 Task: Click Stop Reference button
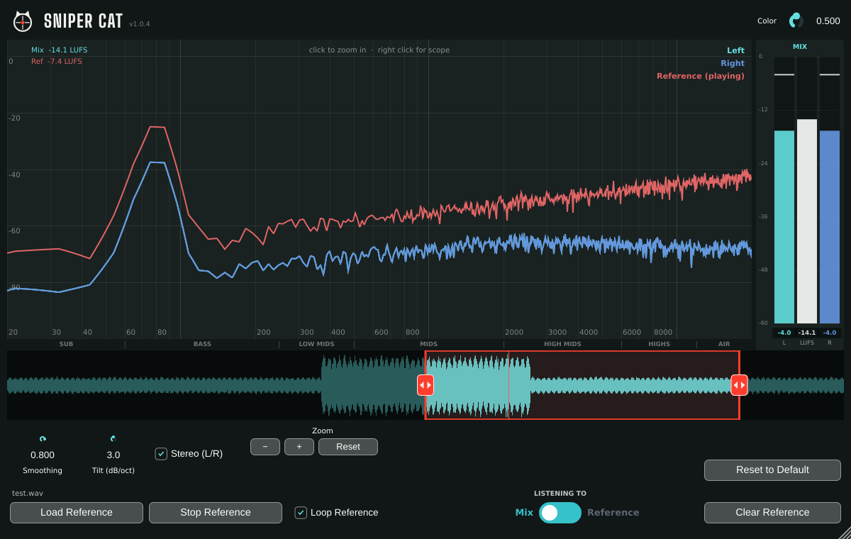coord(216,513)
